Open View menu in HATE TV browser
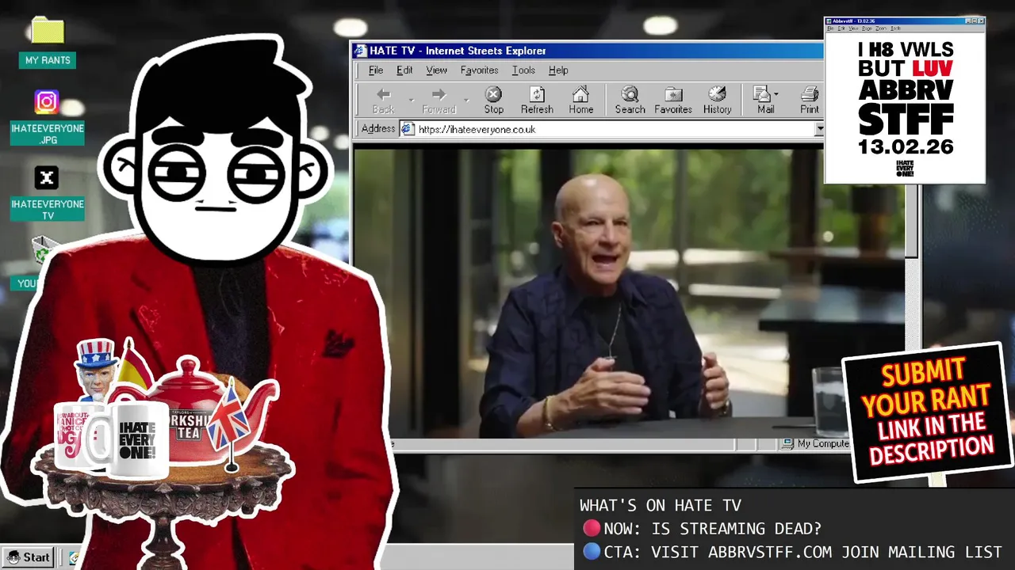 [436, 70]
